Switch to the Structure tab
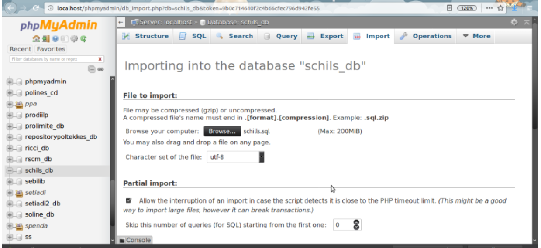This screenshot has height=248, width=541. (145, 36)
